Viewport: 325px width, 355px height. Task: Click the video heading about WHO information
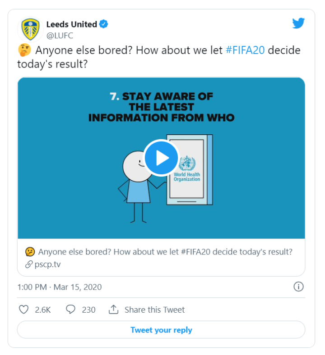click(162, 107)
